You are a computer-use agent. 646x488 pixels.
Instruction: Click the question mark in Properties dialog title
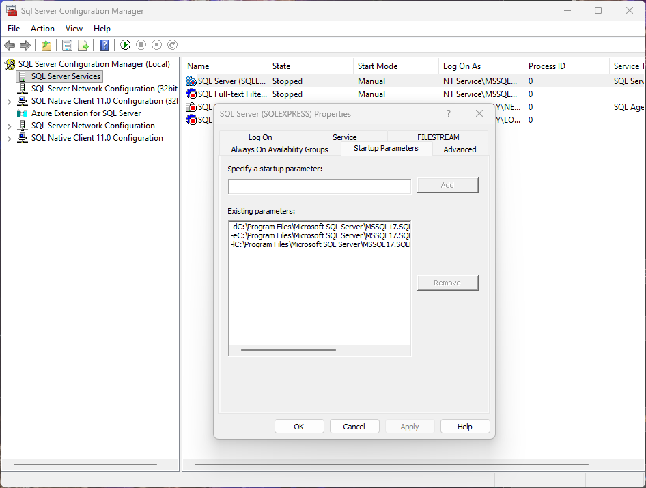point(449,113)
